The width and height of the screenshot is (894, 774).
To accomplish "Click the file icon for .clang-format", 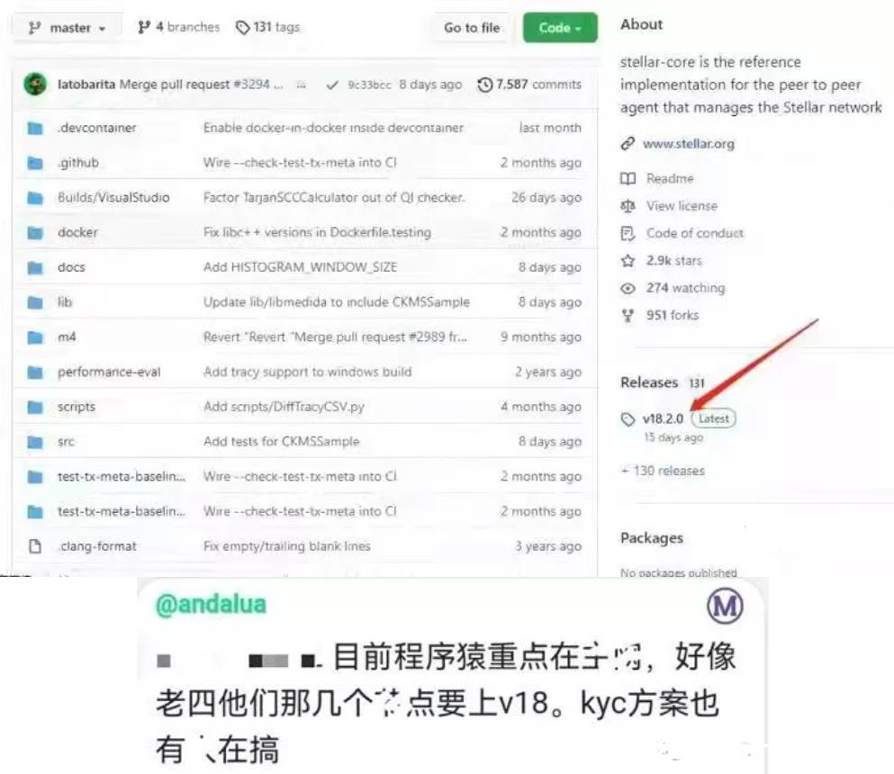I will tap(35, 546).
